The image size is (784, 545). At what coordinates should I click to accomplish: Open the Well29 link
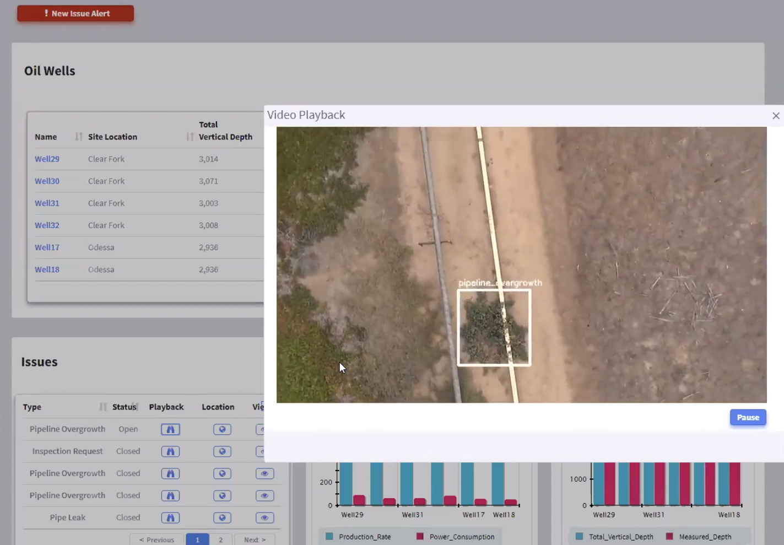(47, 159)
